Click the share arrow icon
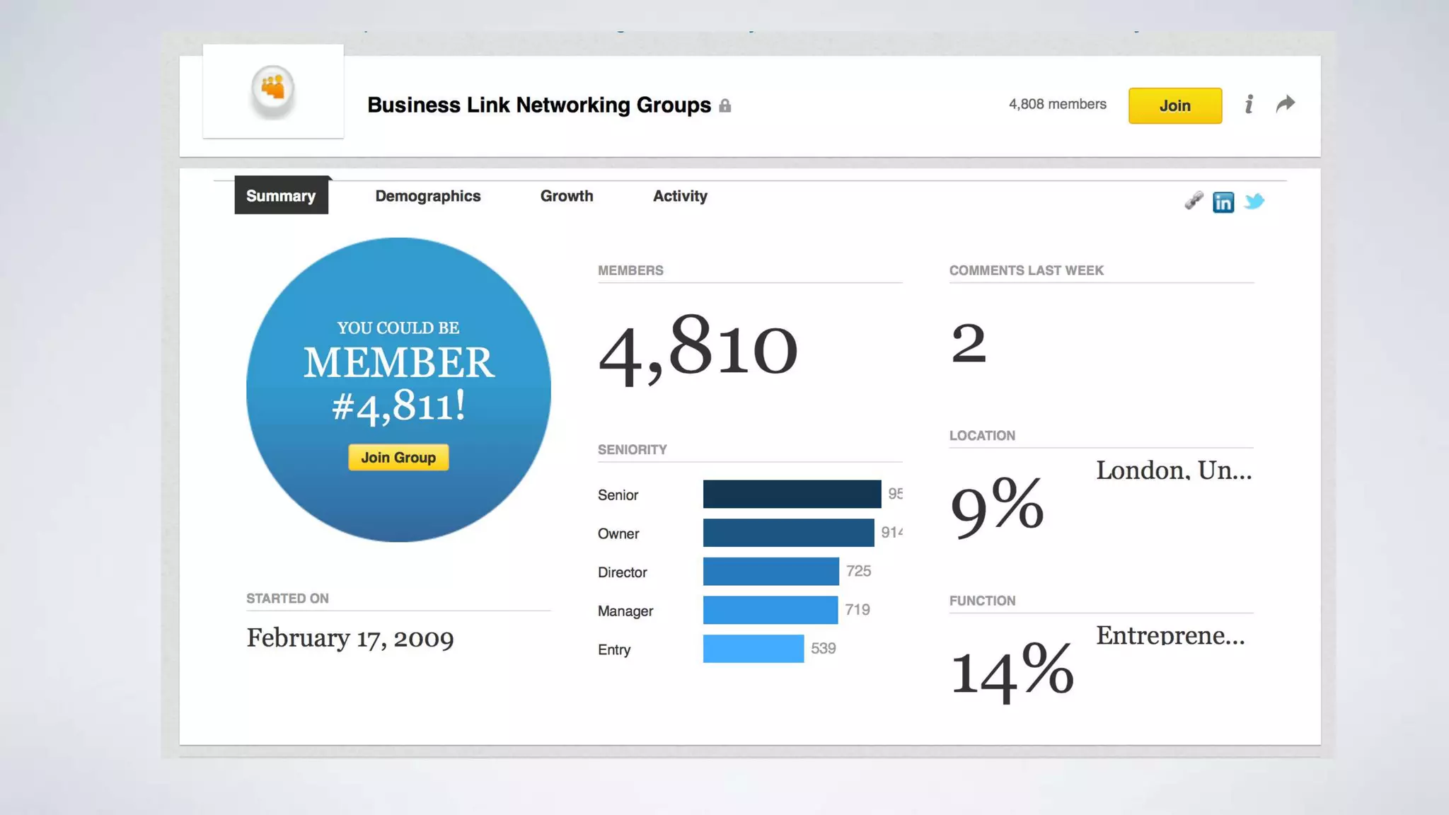Image resolution: width=1449 pixels, height=815 pixels. [1285, 105]
